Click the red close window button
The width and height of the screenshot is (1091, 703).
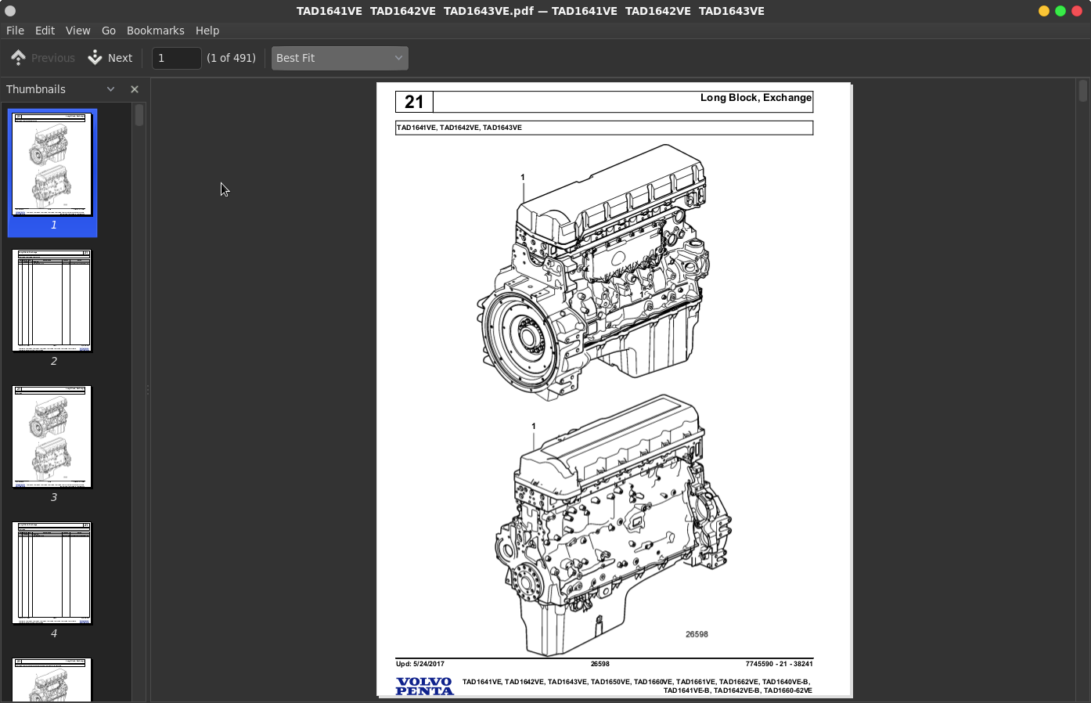(1077, 11)
